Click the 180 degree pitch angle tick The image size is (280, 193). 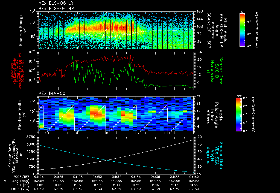pos(200,11)
